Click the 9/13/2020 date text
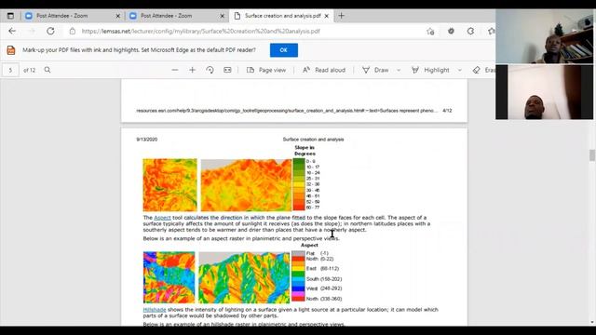Image resolution: width=596 pixels, height=335 pixels. 147,140
